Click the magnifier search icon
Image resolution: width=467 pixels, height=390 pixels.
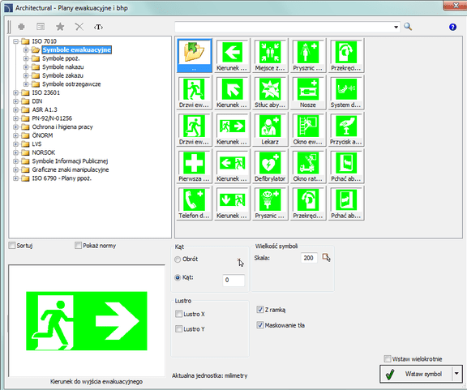tap(408, 27)
